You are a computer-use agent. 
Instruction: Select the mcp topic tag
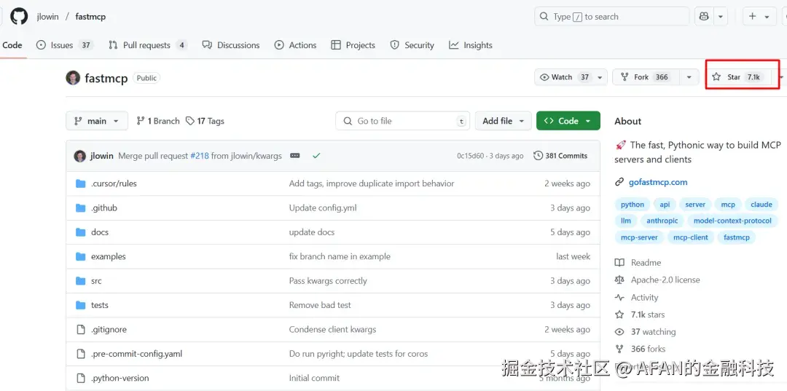click(x=728, y=205)
